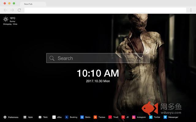
Task: Launch the JD shortcut icon
Action: click(x=123, y=117)
